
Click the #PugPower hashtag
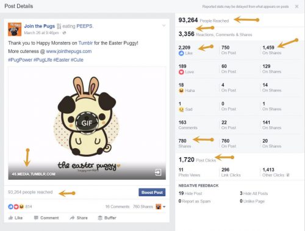[x=20, y=60]
